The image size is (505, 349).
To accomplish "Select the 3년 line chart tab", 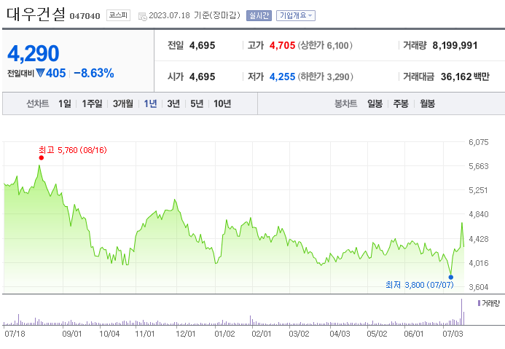I will pyautogui.click(x=173, y=103).
